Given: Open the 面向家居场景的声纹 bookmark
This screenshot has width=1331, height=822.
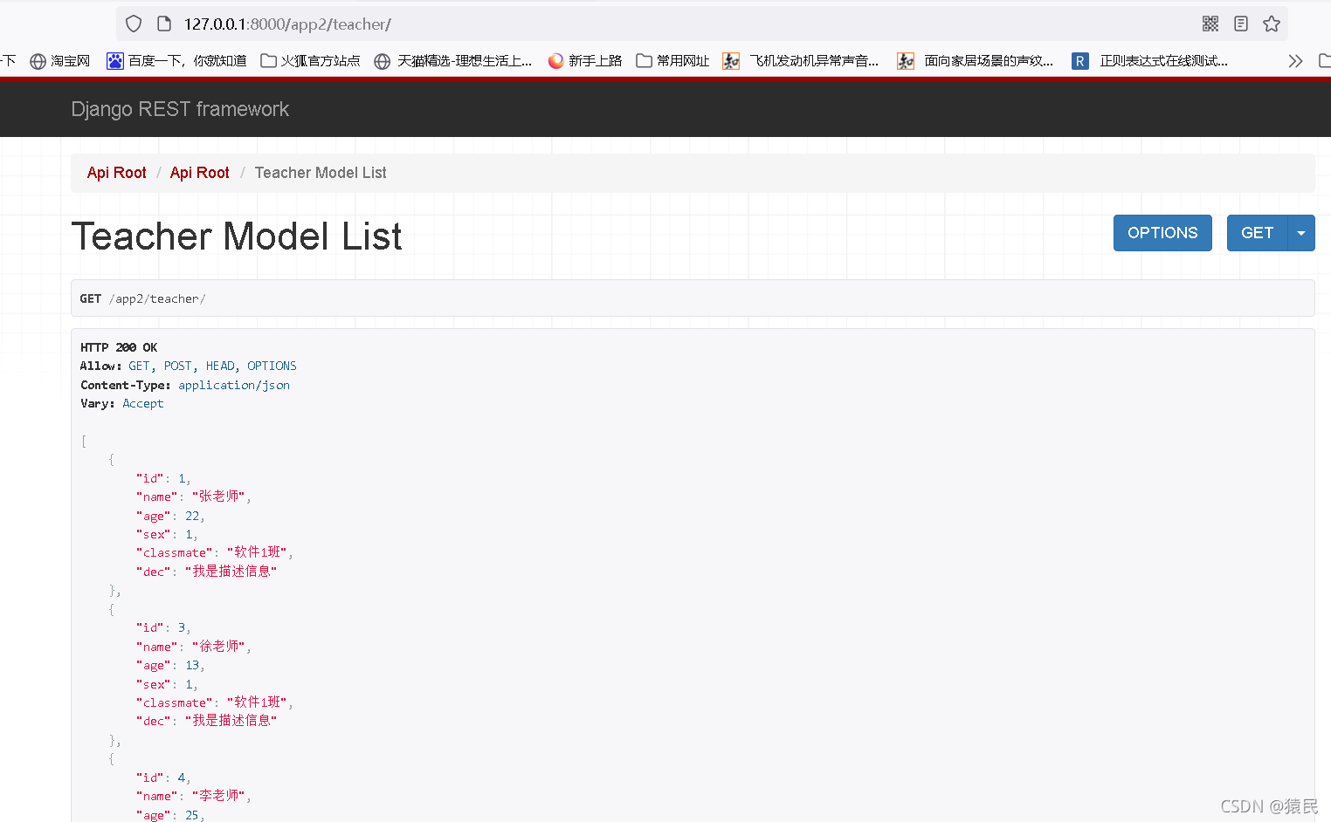Looking at the screenshot, I should 976,61.
